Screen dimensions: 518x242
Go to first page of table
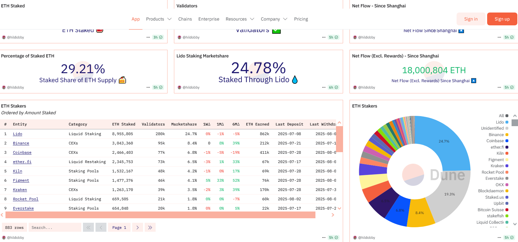point(88,227)
